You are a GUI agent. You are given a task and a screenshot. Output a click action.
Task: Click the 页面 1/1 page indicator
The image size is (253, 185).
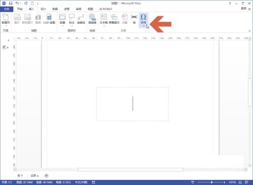tap(7, 182)
